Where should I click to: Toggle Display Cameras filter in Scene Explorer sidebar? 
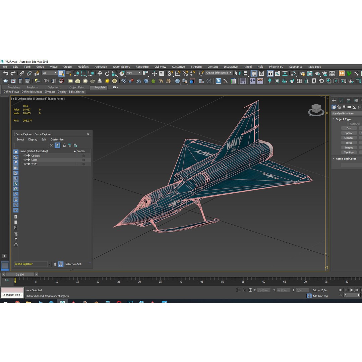click(16, 168)
